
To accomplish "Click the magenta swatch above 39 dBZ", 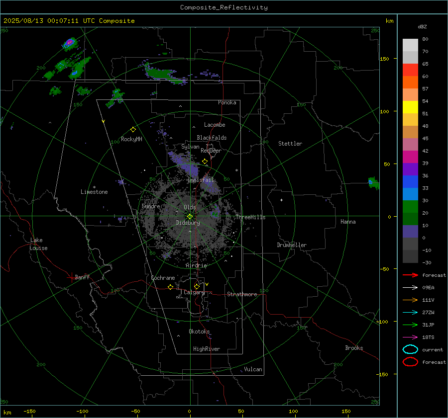I will [410, 157].
